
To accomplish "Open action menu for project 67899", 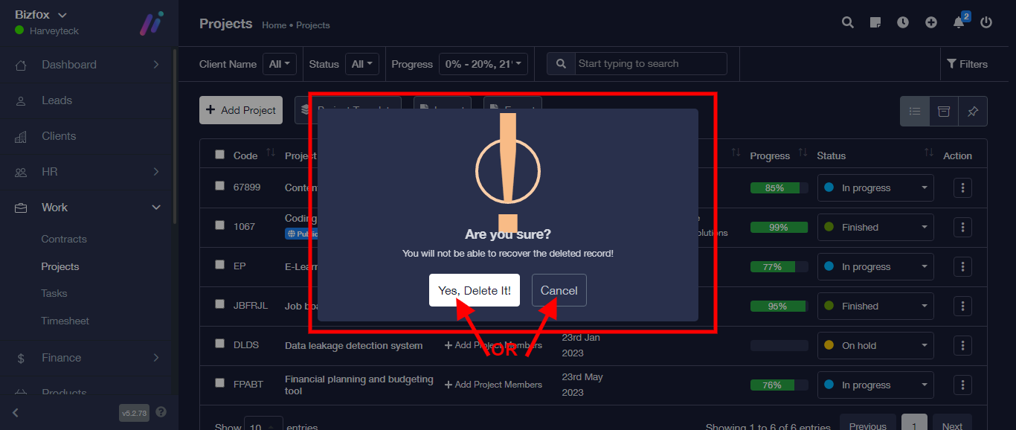I will pyautogui.click(x=962, y=187).
